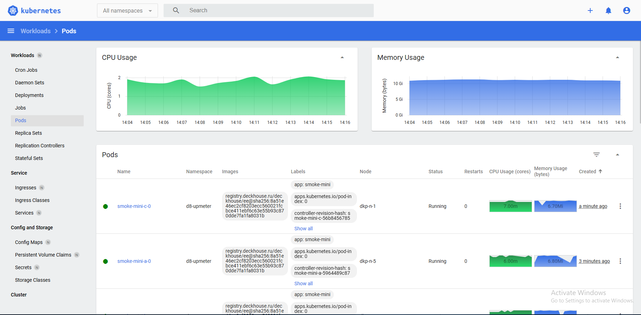The image size is (641, 315).
Task: Open the notifications bell icon
Action: pyautogui.click(x=608, y=10)
